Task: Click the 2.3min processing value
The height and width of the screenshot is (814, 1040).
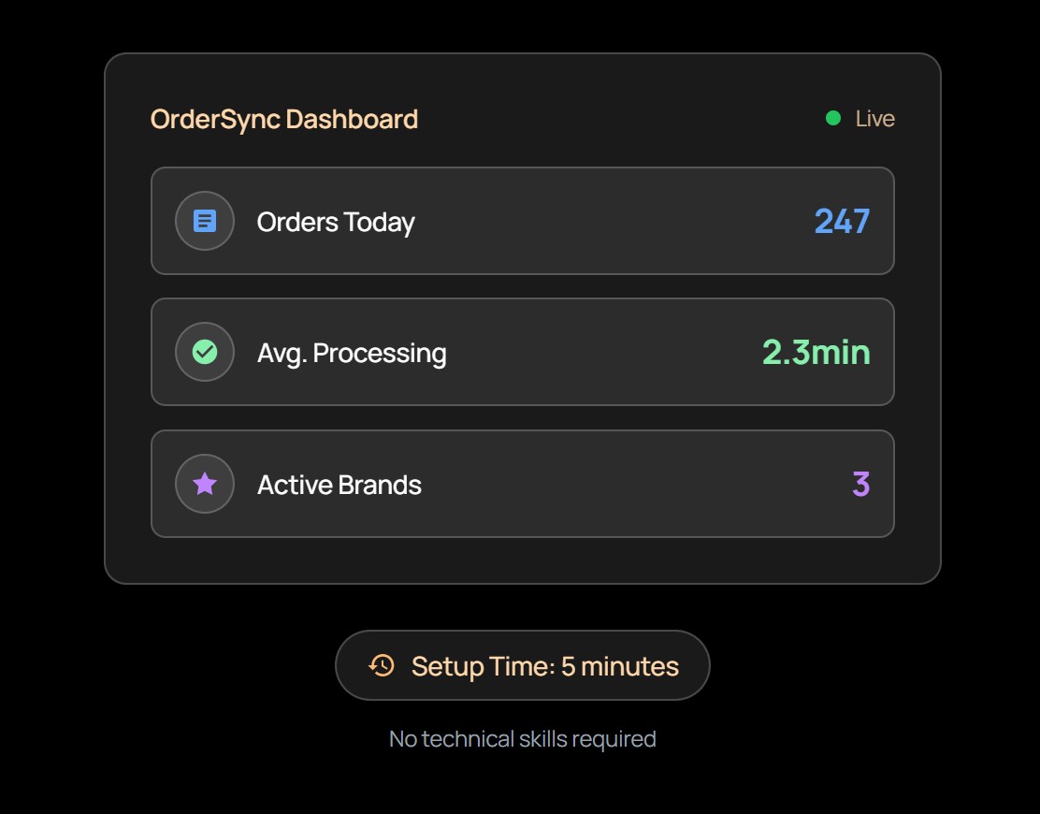Action: click(816, 352)
